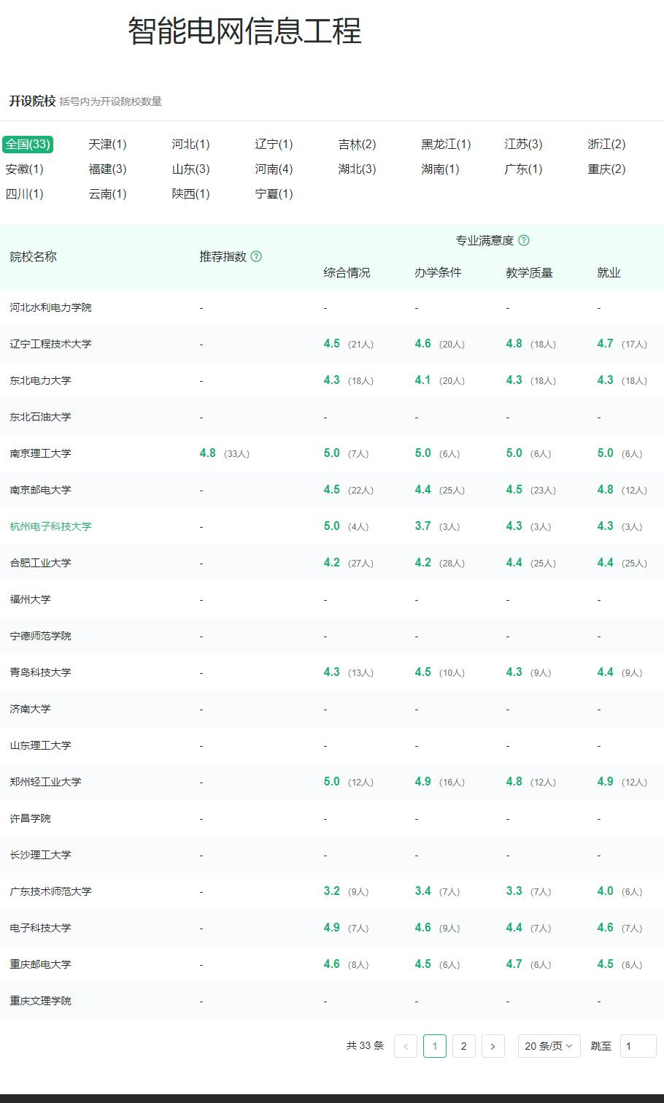Screen dimensions: 664x1103
Task: Select the 黑龙江(1) province filter
Action: pyautogui.click(x=444, y=145)
